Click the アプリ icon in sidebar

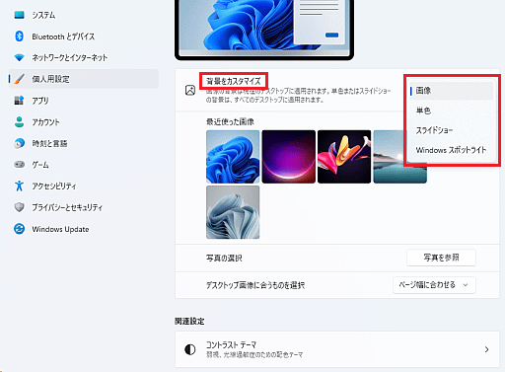[x=20, y=101]
